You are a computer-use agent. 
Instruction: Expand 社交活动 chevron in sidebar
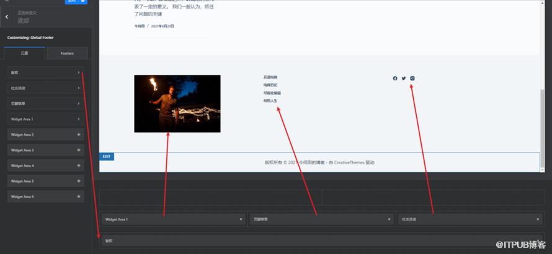click(x=79, y=89)
